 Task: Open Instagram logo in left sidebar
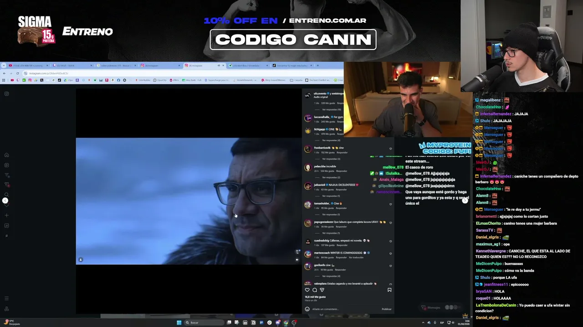[6, 94]
